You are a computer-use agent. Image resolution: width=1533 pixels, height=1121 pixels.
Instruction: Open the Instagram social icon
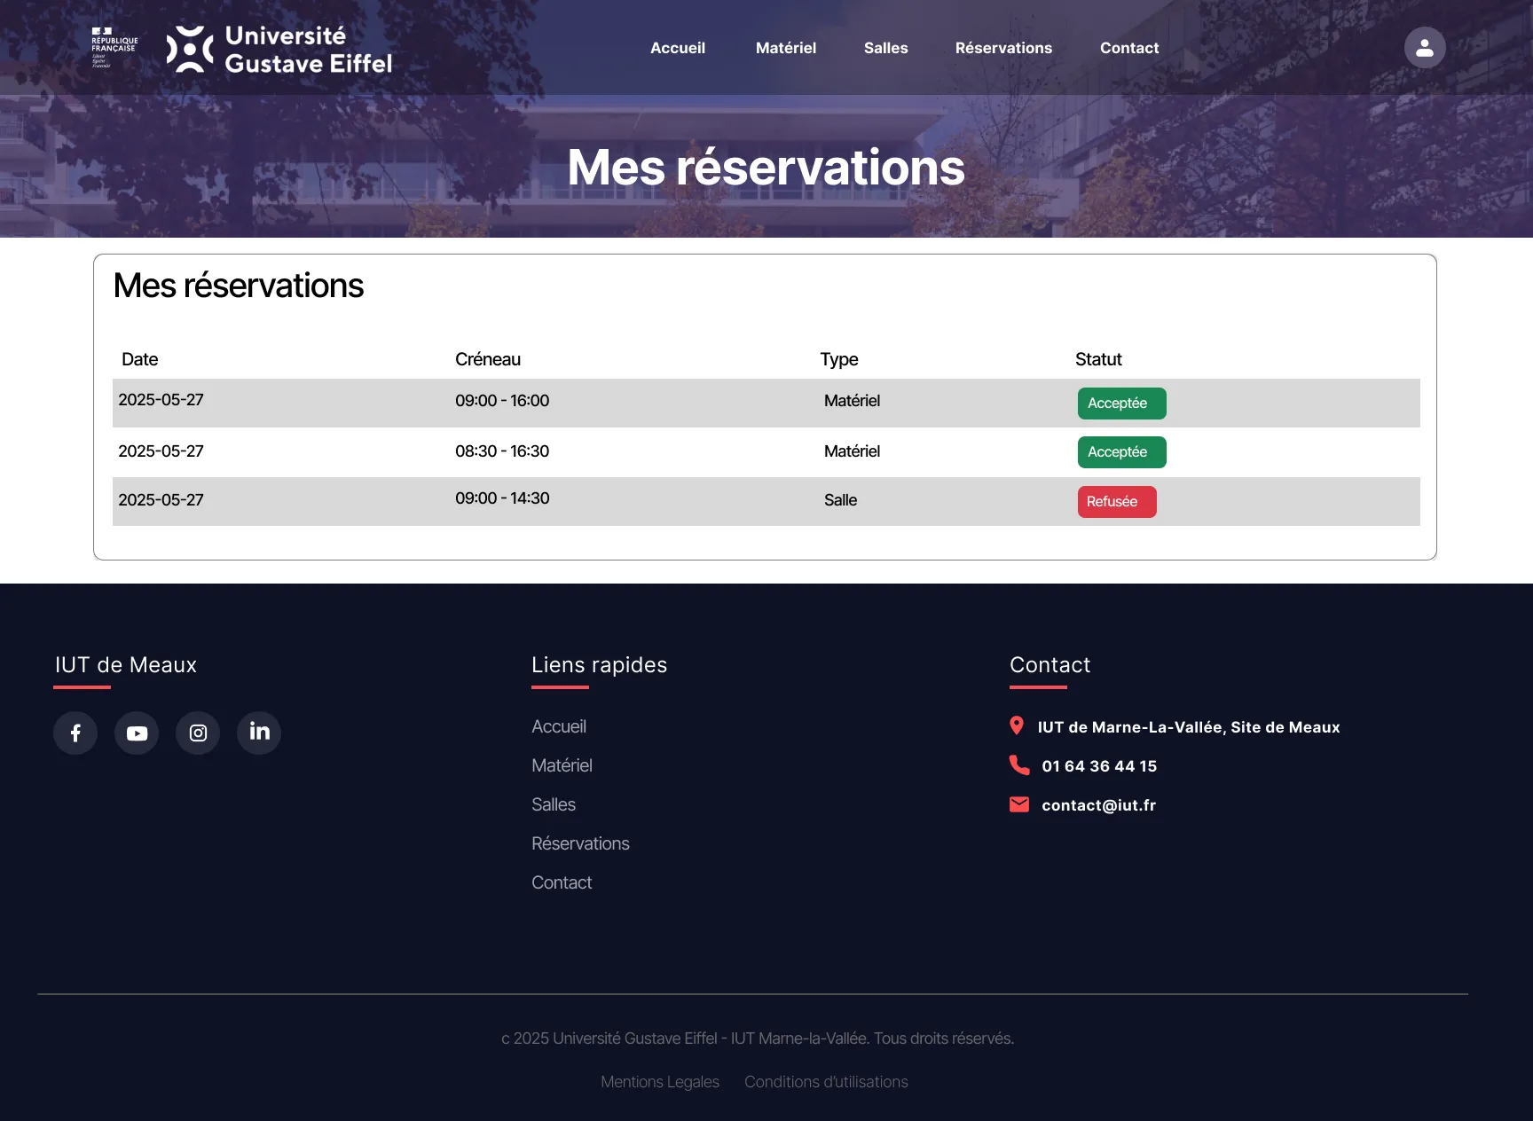pos(198,733)
